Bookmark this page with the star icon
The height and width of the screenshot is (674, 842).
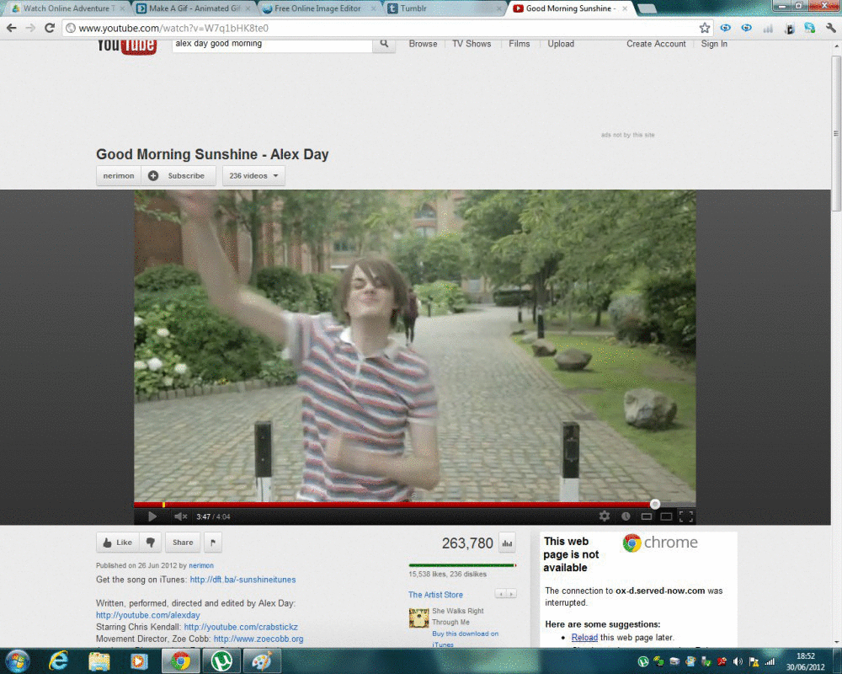click(x=705, y=28)
